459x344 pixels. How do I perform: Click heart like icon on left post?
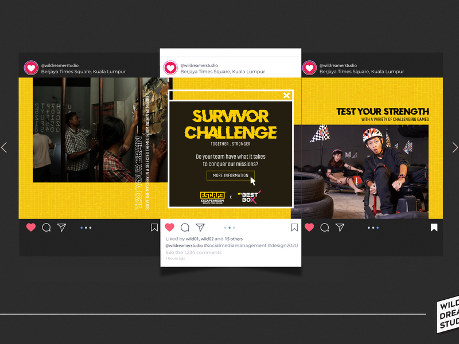point(31,227)
